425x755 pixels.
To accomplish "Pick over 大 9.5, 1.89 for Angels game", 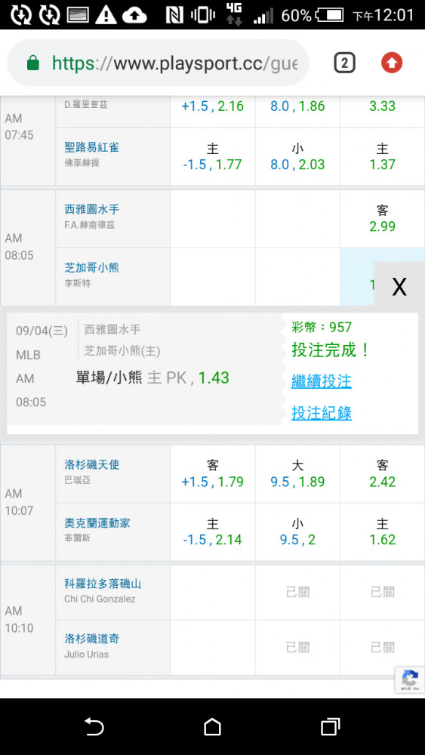I will pyautogui.click(x=297, y=474).
